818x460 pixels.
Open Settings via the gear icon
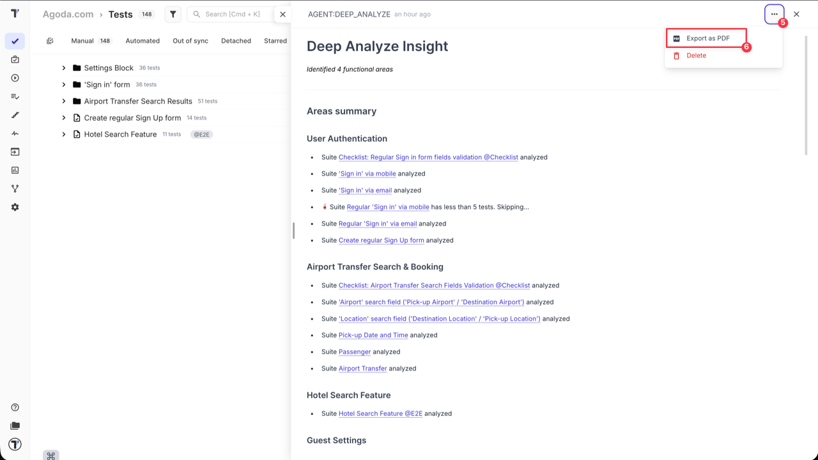click(15, 206)
